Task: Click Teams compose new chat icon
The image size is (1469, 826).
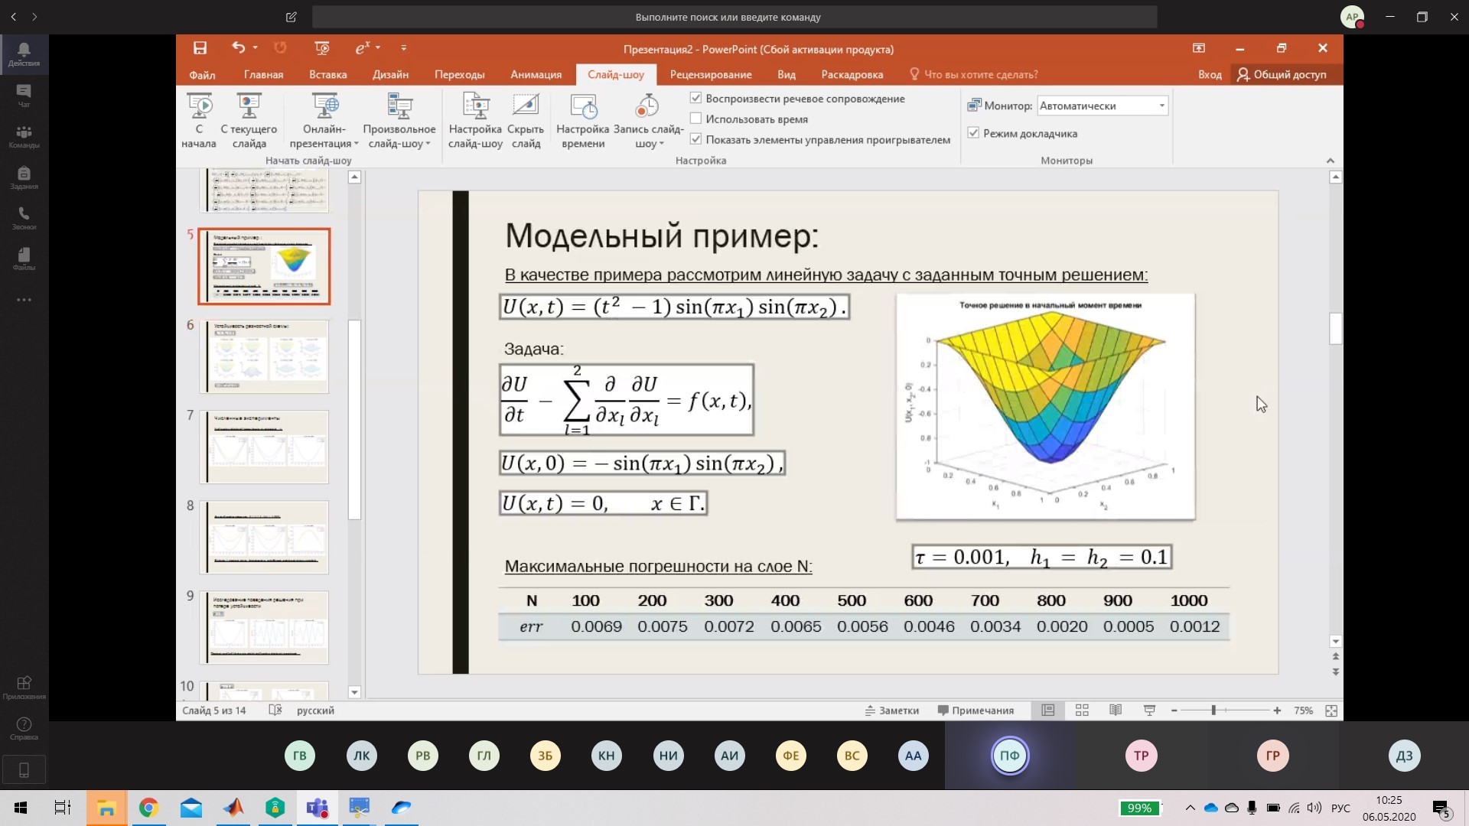Action: click(291, 17)
